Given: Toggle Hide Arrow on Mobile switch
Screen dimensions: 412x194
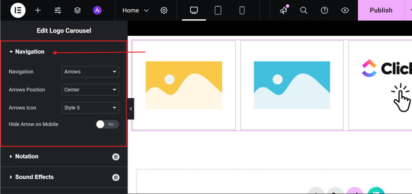Looking at the screenshot, I should point(107,124).
